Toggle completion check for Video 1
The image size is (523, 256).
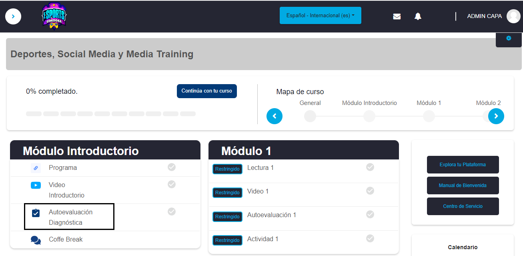tap(370, 191)
